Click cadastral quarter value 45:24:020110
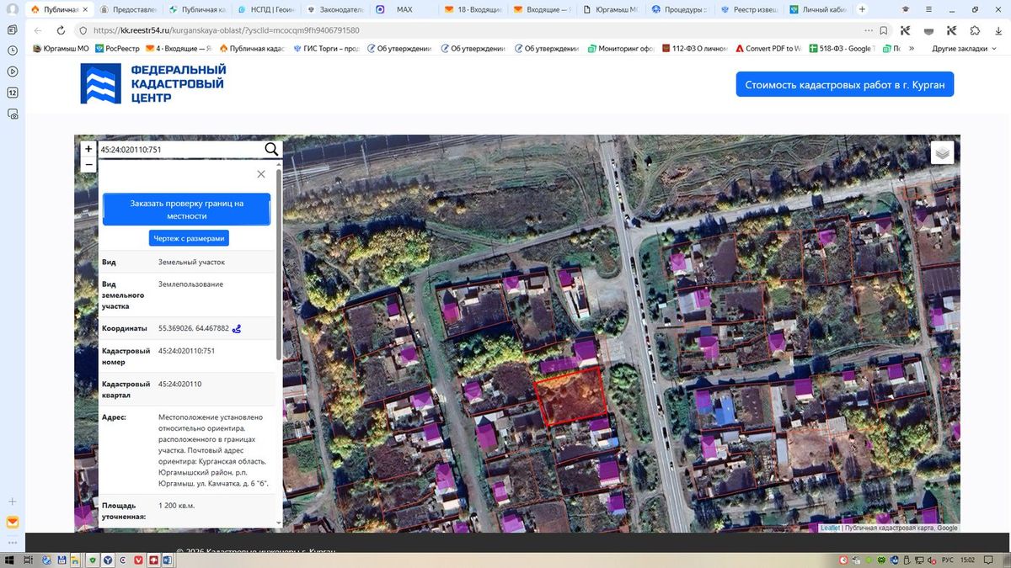1011x568 pixels. pos(180,384)
